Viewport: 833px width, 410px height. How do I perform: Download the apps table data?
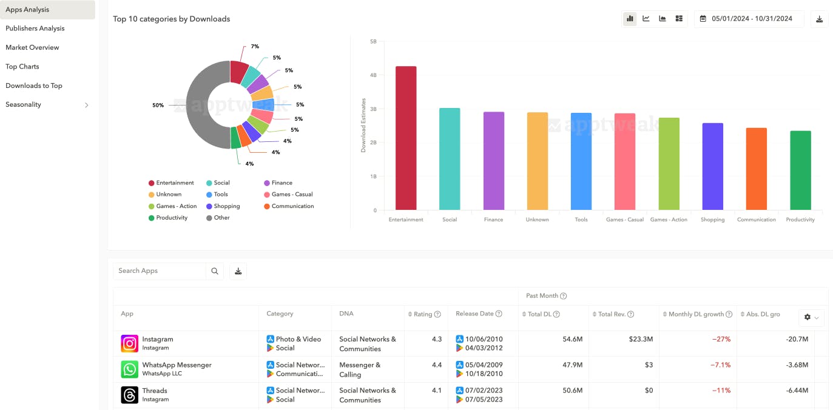[x=238, y=271]
